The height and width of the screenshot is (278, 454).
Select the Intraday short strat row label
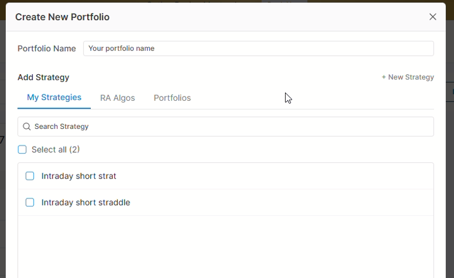[x=79, y=176]
